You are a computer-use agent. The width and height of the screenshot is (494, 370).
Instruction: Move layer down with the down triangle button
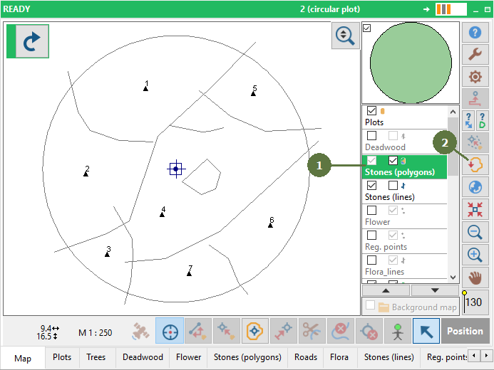pos(435,290)
